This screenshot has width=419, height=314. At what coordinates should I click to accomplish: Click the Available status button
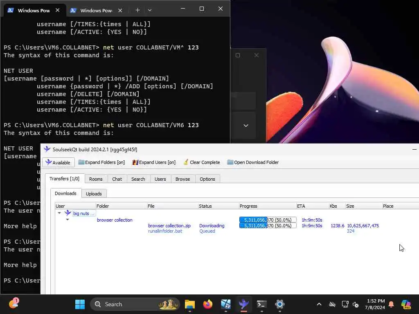[58, 162]
